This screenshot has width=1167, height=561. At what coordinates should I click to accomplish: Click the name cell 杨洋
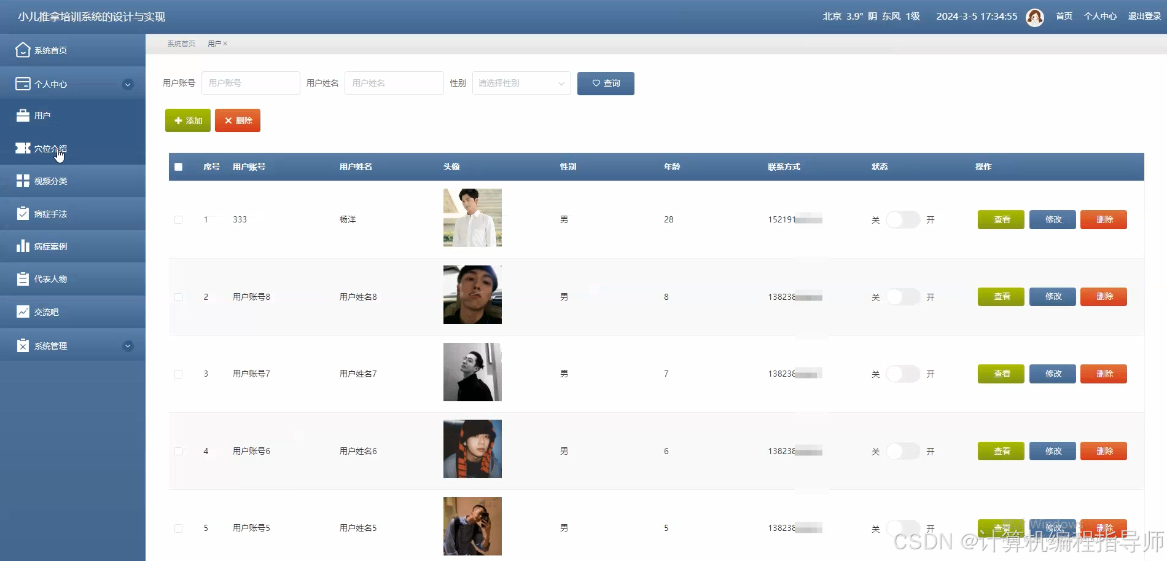(x=348, y=219)
